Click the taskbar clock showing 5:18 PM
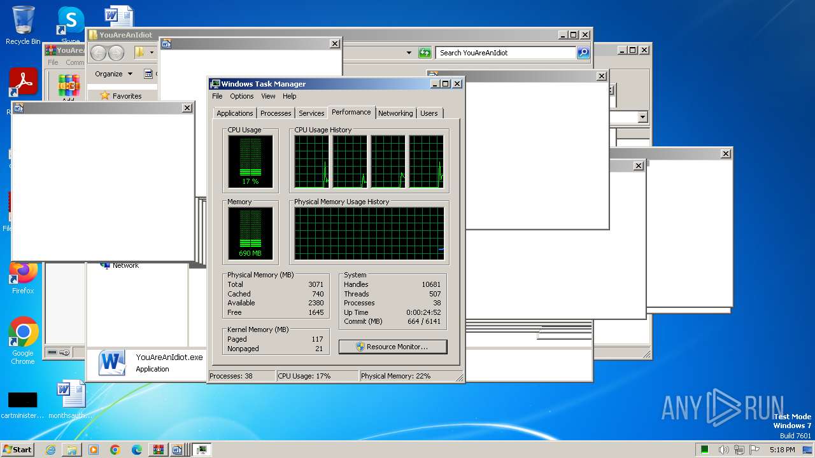Screen dimensions: 815x458 [782, 450]
